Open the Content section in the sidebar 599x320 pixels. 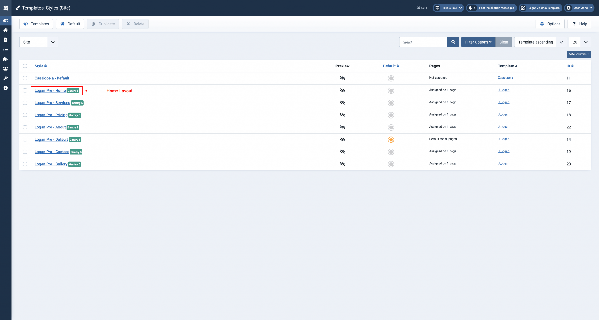point(5,40)
